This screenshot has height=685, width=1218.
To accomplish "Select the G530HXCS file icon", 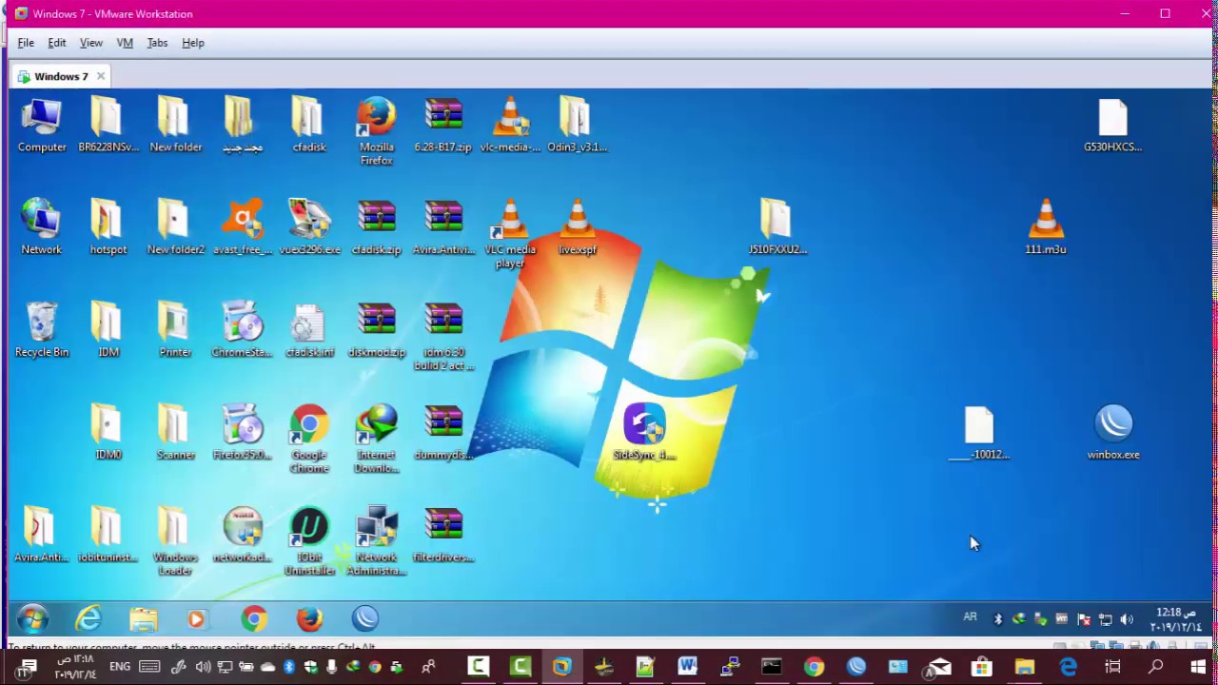I will pyautogui.click(x=1112, y=125).
